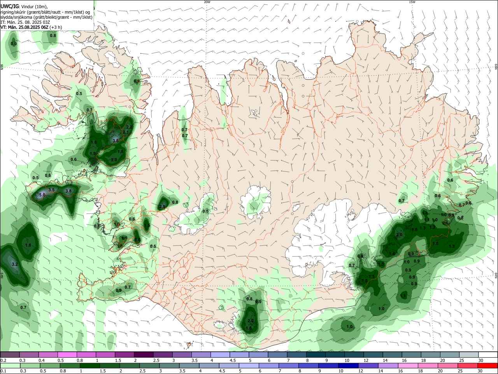
Task: Select the '3.5' rainfall label
Action: pos(51,190)
